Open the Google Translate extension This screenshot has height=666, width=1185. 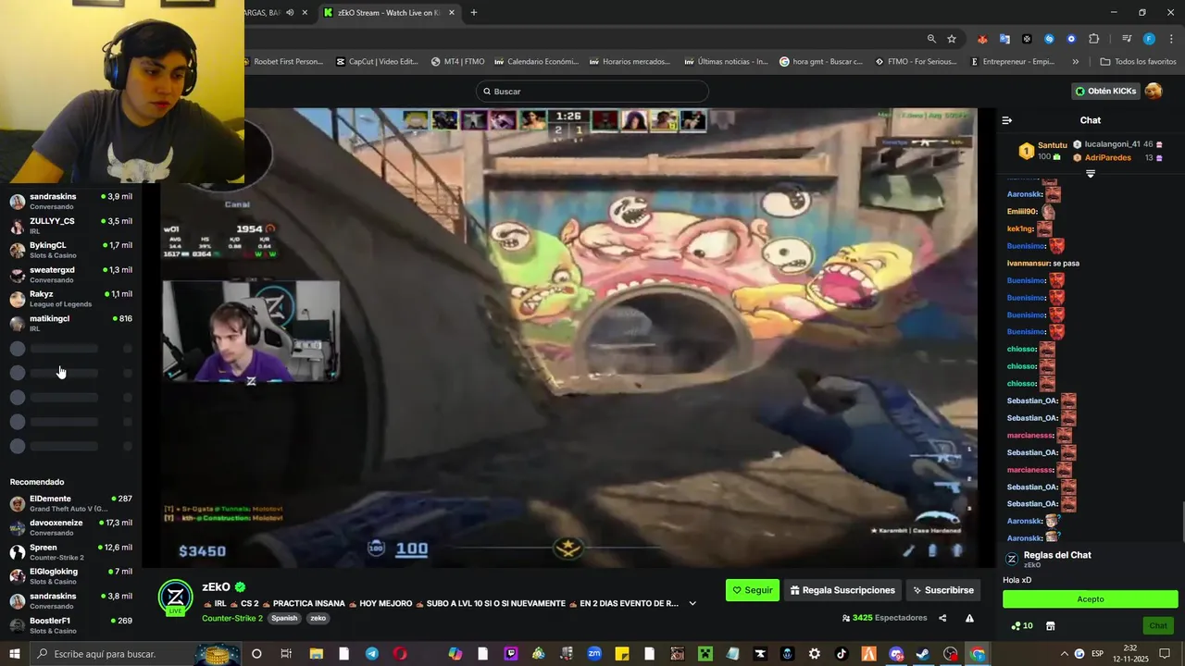(x=1004, y=39)
